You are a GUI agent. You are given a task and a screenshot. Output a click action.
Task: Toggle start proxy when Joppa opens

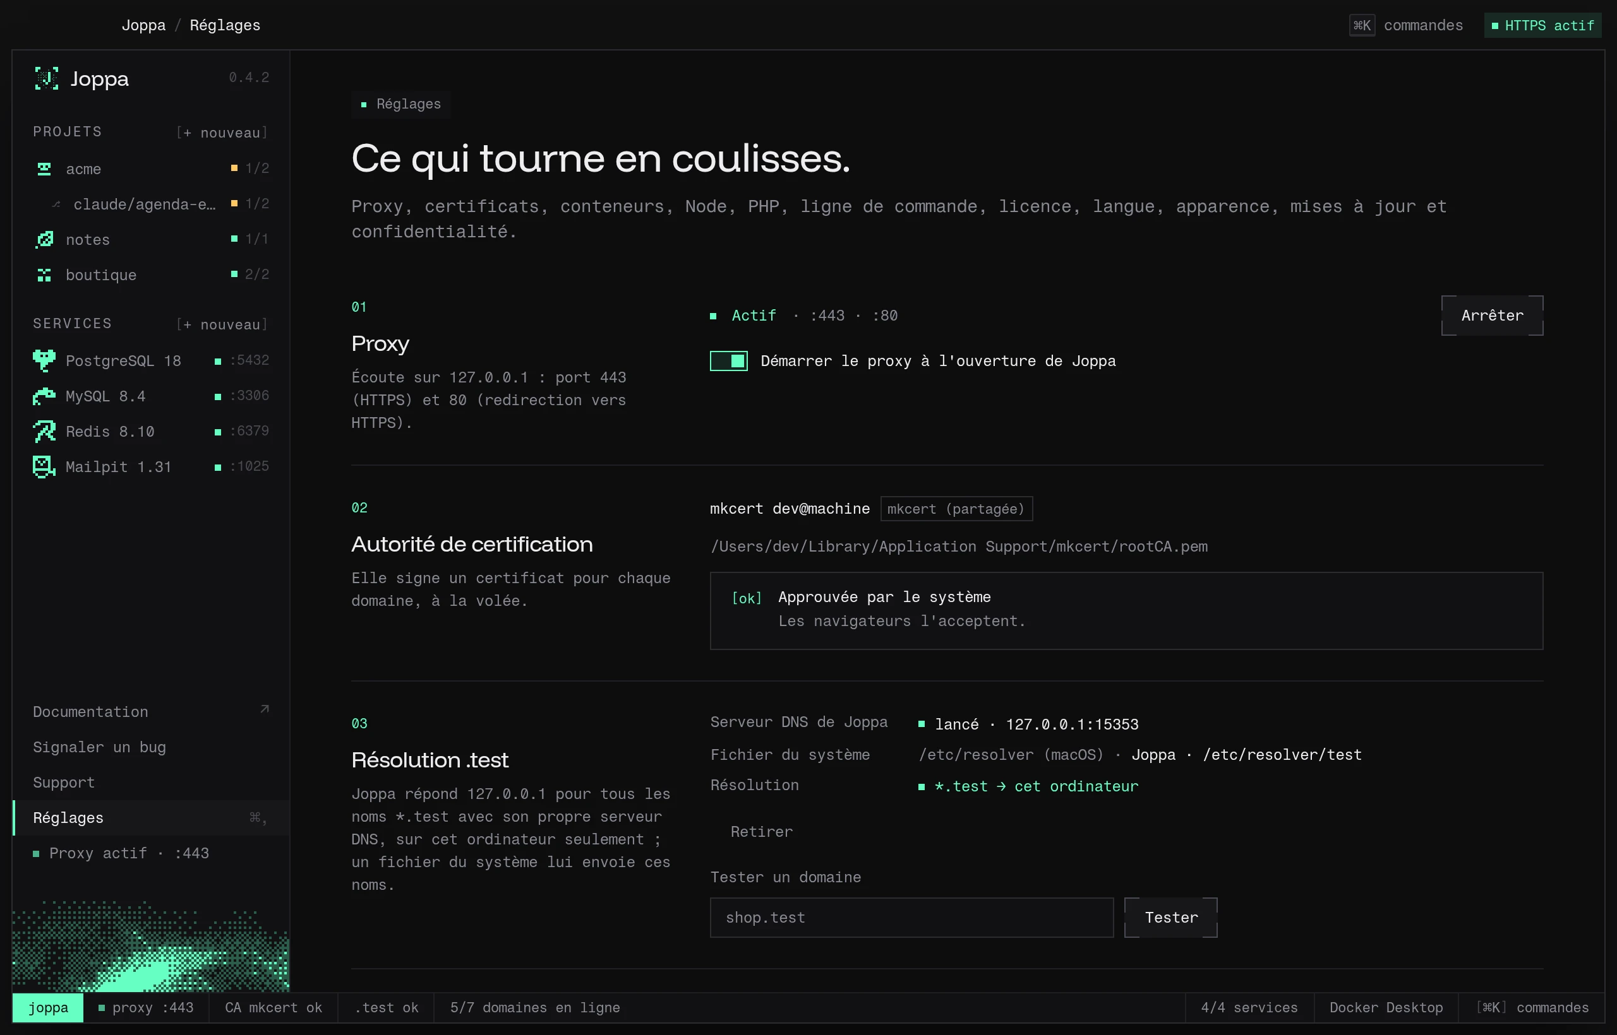click(x=728, y=361)
